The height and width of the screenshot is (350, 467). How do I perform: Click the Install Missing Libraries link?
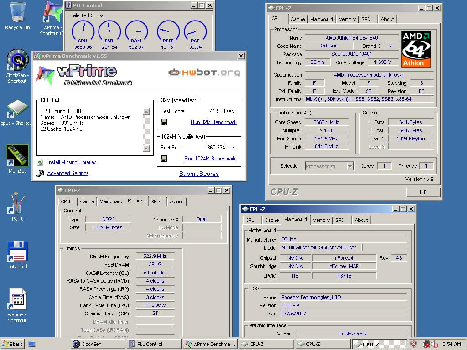click(x=72, y=162)
